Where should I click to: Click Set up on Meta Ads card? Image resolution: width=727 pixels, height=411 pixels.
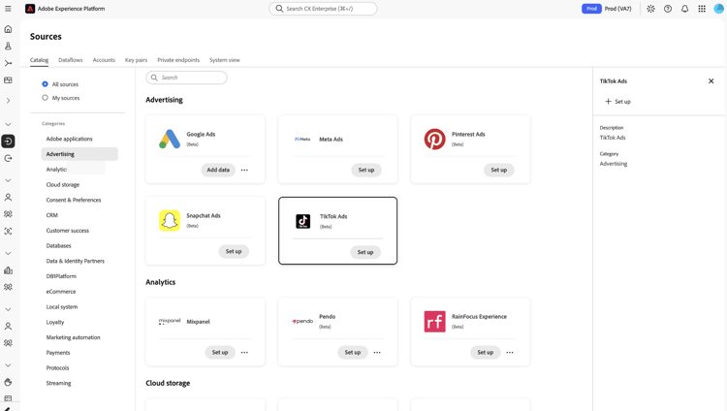click(x=366, y=171)
